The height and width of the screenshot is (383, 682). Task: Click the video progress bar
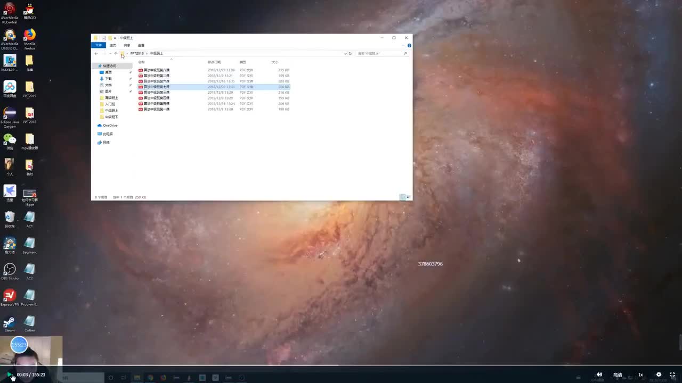[341, 365]
